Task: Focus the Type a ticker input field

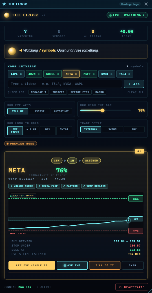Action: click(65, 84)
